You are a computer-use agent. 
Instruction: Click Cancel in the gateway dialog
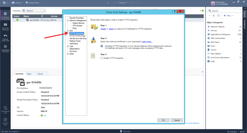(x=177, y=120)
